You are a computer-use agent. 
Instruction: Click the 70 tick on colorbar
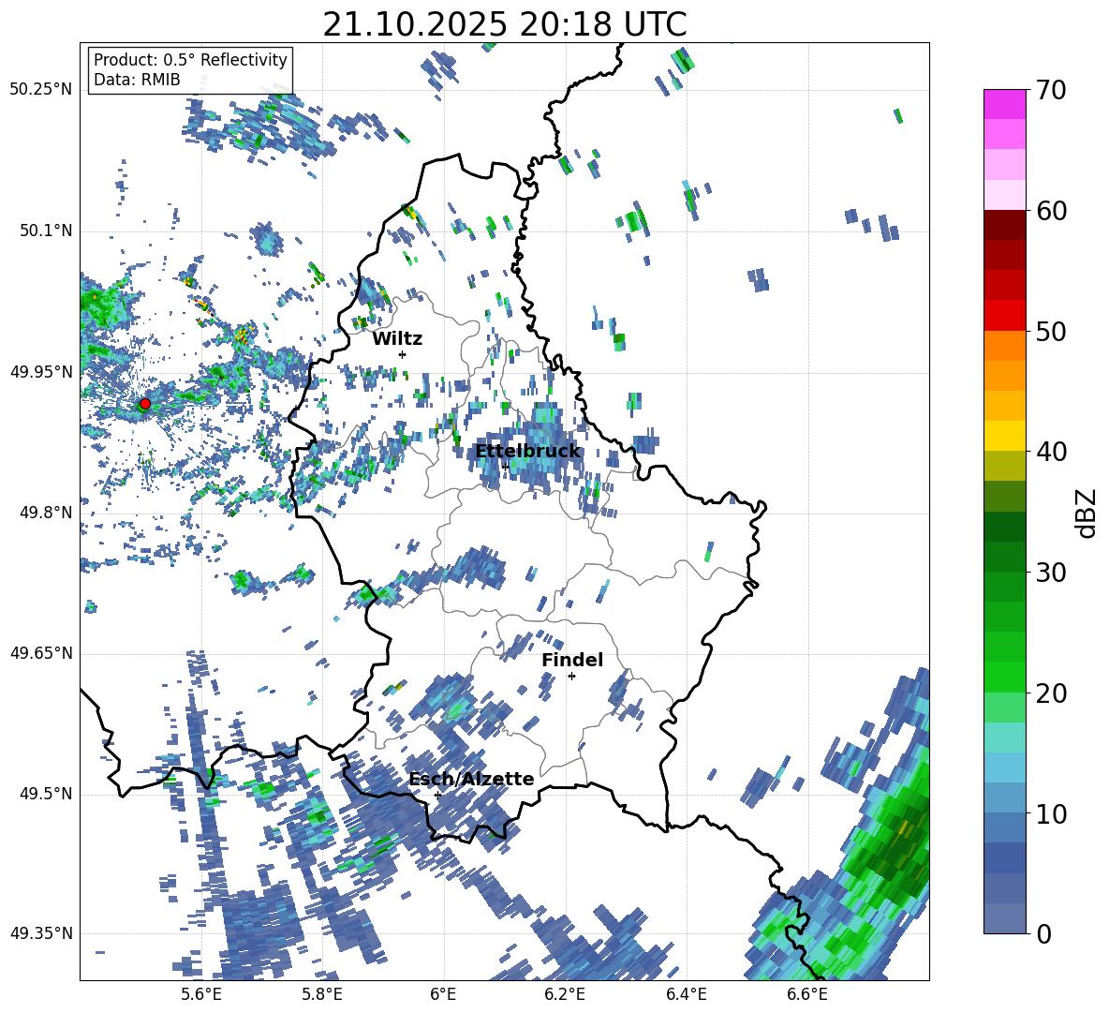[1051, 90]
